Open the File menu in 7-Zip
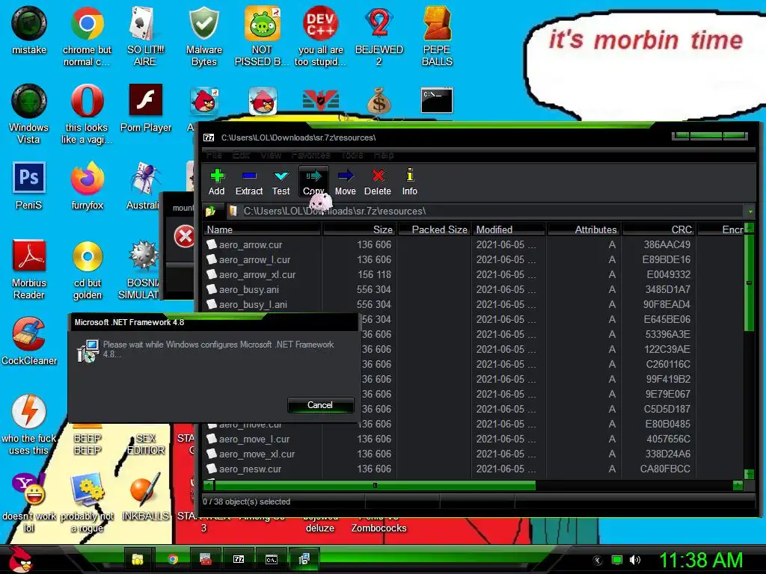Image resolution: width=766 pixels, height=574 pixels. tap(213, 155)
